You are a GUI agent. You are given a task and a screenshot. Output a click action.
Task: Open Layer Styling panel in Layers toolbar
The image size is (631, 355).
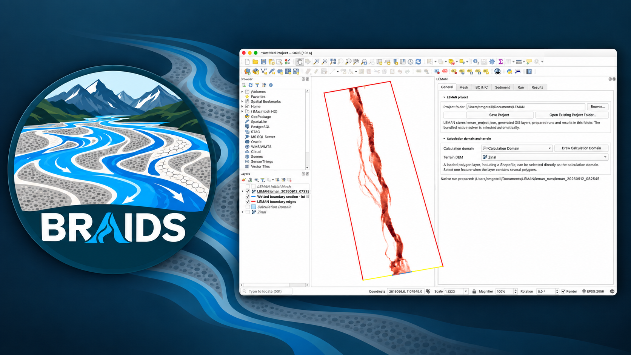(x=244, y=180)
